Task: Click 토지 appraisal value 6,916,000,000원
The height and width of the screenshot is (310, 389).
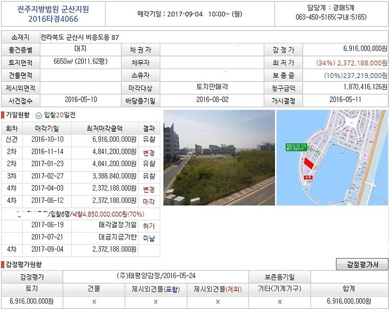Action: click(31, 301)
